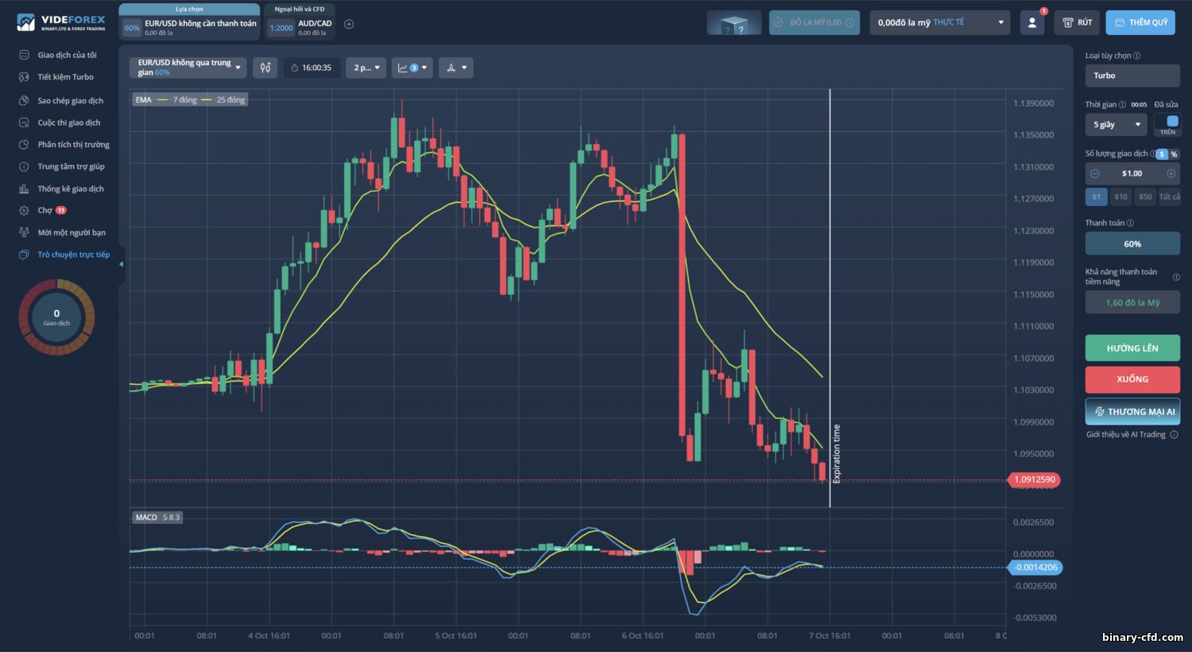Click the HƯỚNG LÊN green button
Image resolution: width=1192 pixels, height=652 pixels.
pyautogui.click(x=1132, y=348)
